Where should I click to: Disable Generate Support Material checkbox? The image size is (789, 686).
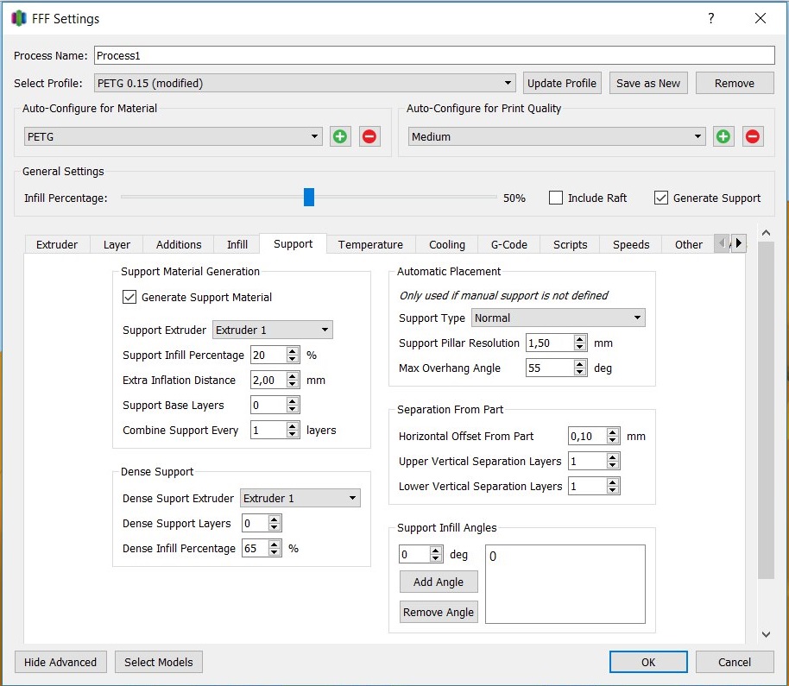click(129, 297)
